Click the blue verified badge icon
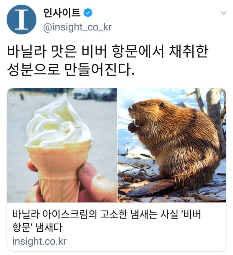This screenshot has height=255, width=233. 88,13
